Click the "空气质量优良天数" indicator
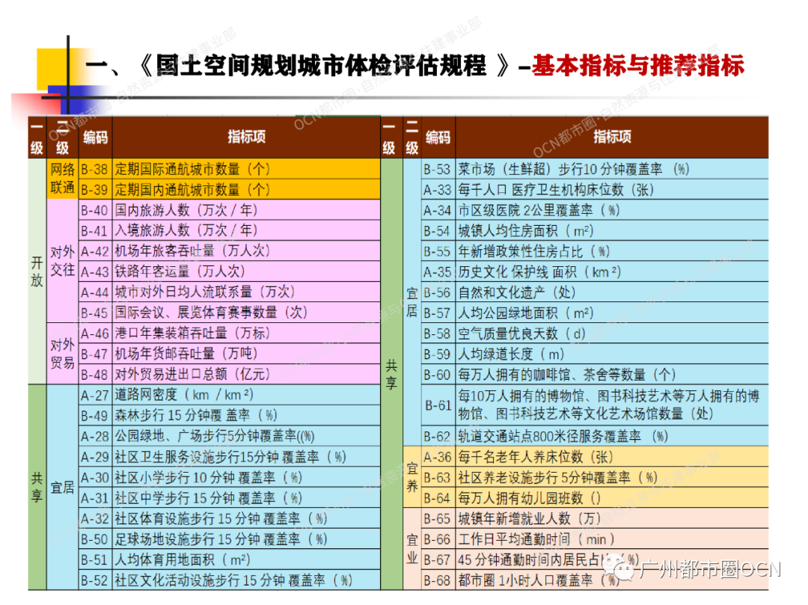 [x=522, y=334]
